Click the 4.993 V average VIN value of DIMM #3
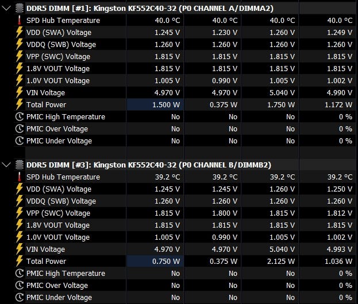 340,250
